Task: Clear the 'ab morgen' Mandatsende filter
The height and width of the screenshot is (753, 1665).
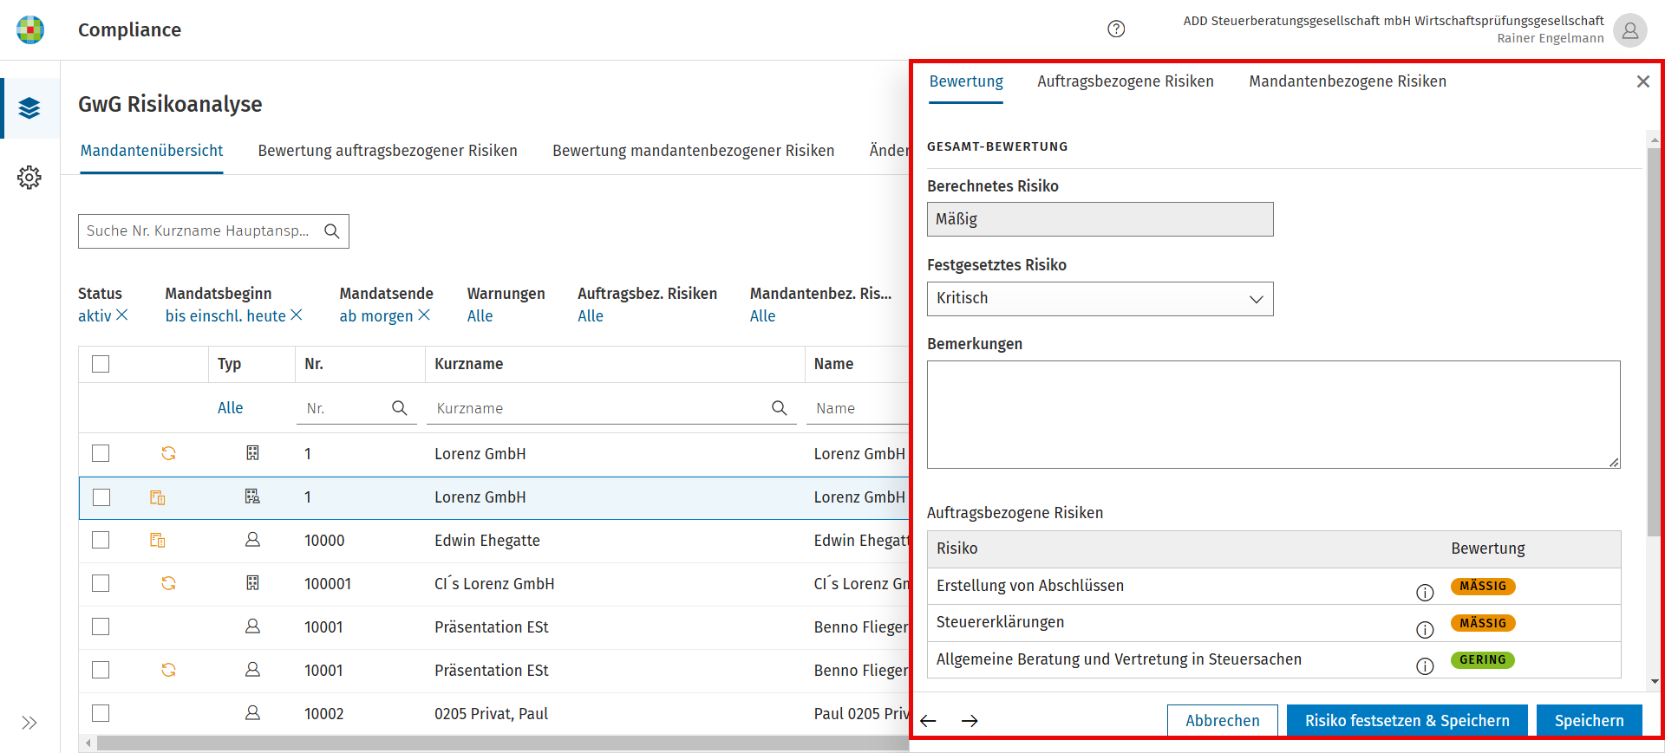Action: point(424,315)
